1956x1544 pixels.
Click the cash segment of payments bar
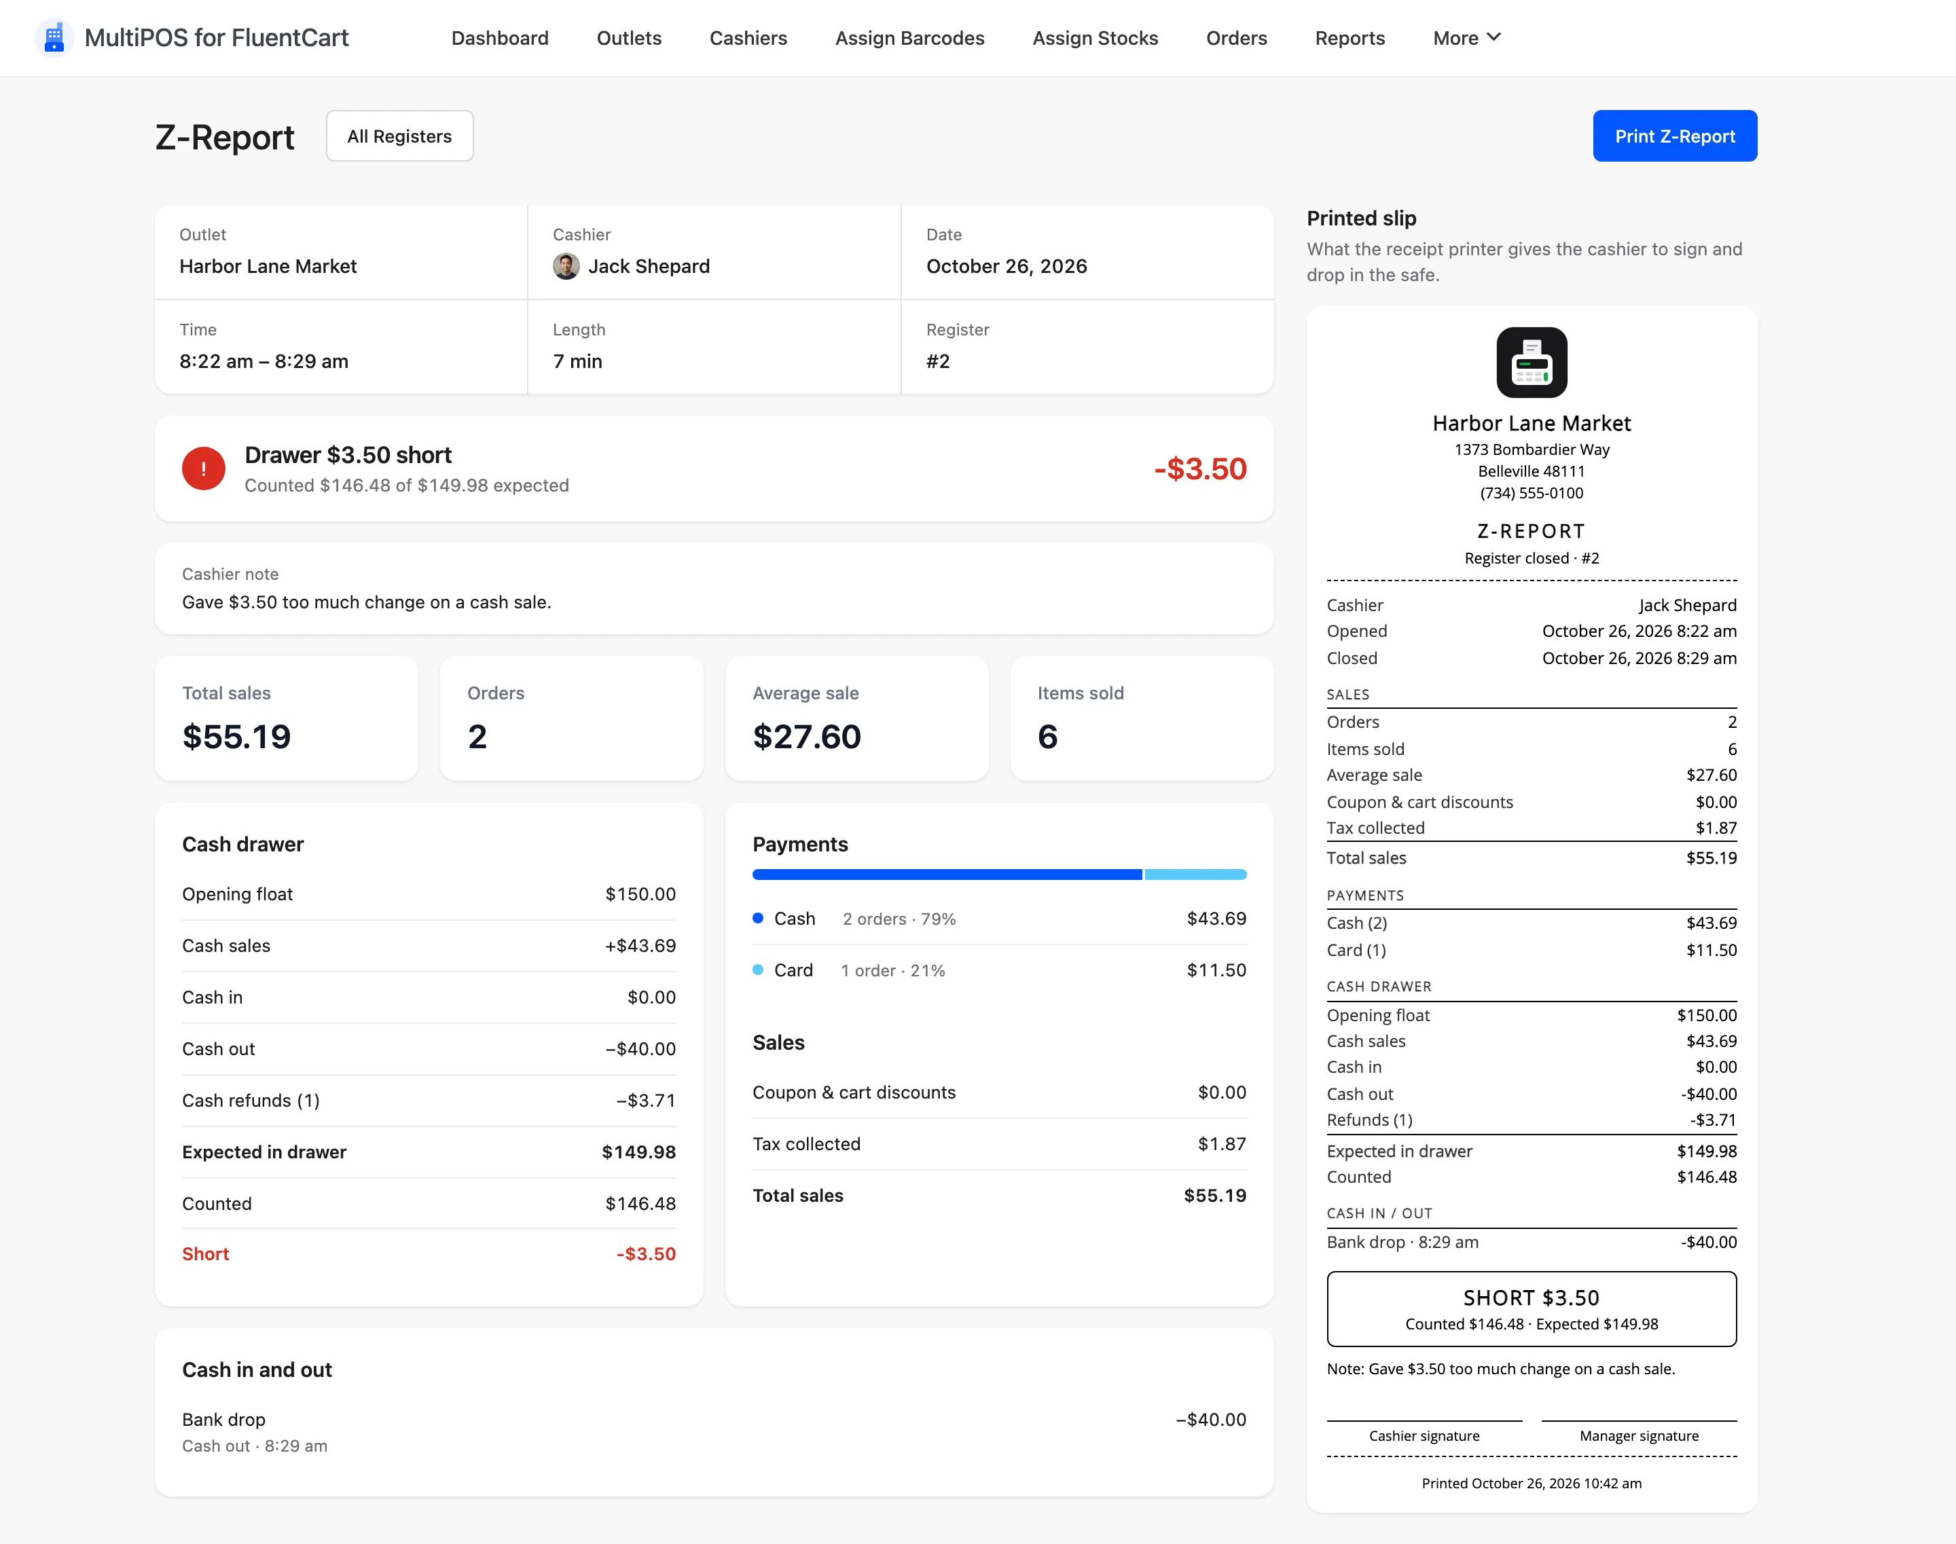pyautogui.click(x=947, y=874)
